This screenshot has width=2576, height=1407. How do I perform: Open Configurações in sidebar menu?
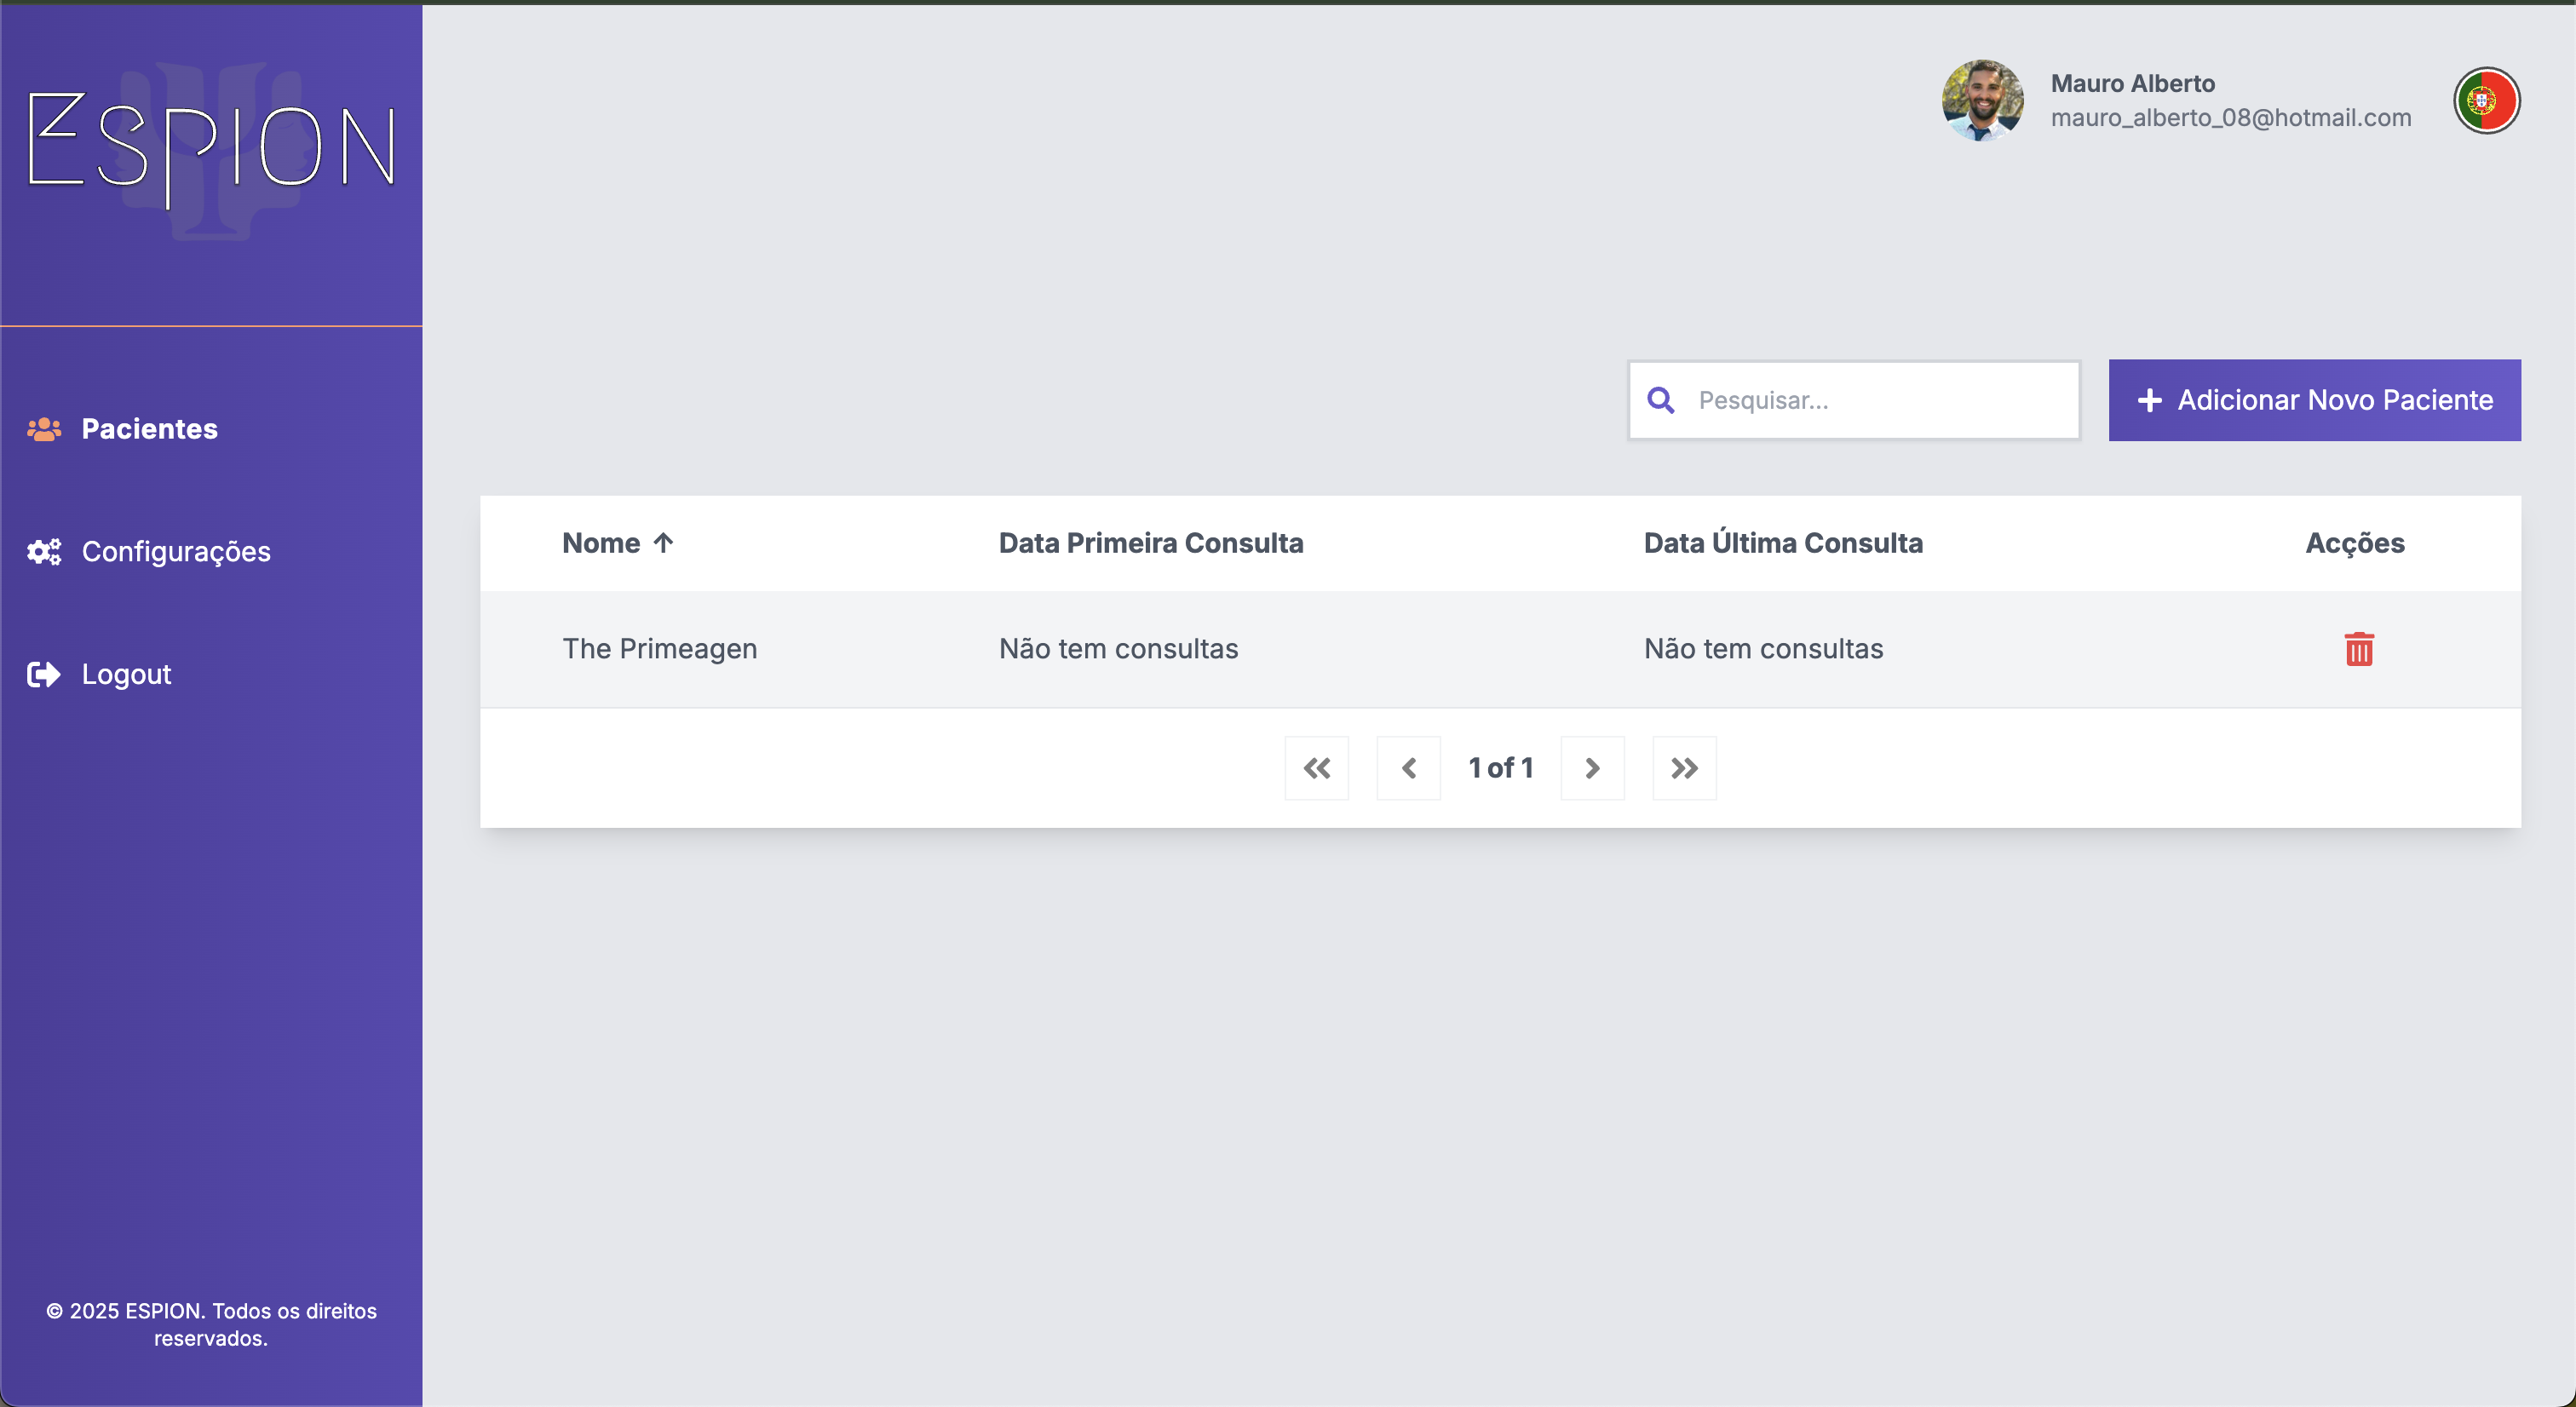coord(176,552)
